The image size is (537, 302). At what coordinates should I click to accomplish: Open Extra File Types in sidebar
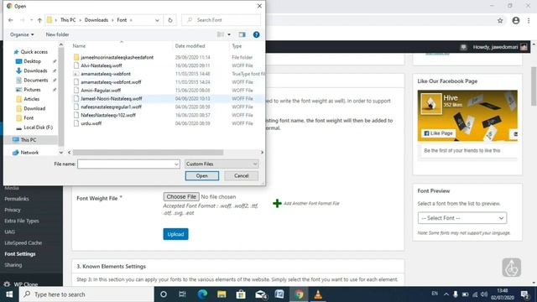22,221
